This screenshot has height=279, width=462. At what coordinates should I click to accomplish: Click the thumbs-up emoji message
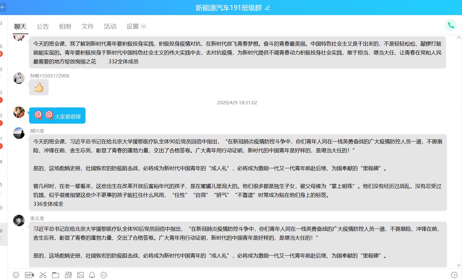coord(39,87)
